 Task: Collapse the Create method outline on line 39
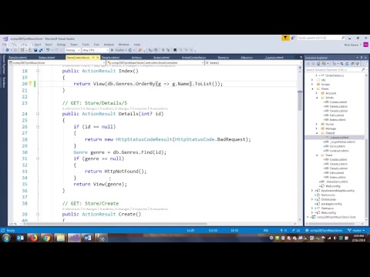(x=38, y=214)
